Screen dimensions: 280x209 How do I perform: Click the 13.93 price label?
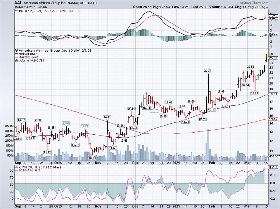coord(133,128)
